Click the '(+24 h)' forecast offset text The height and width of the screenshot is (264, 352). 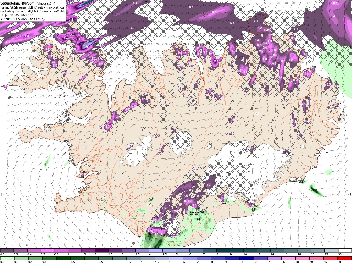click(39, 19)
